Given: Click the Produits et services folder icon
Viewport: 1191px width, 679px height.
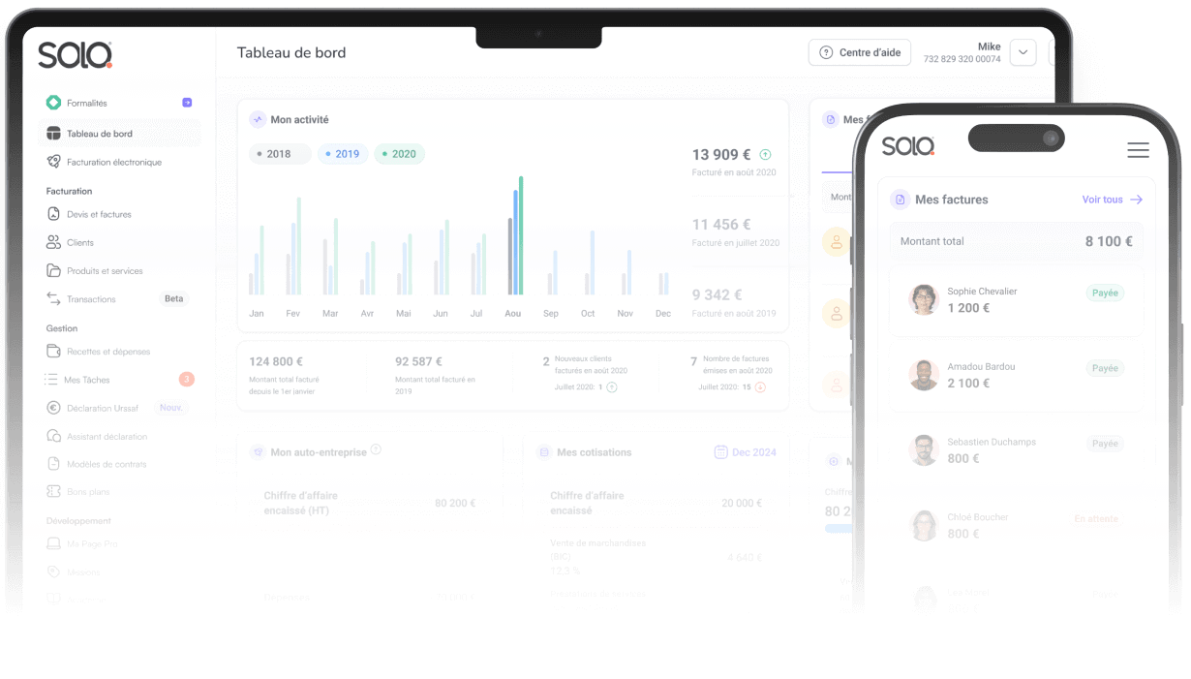Looking at the screenshot, I should point(53,270).
